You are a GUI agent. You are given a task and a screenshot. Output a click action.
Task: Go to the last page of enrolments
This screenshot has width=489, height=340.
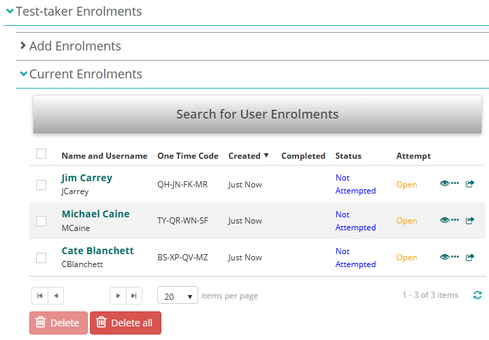[134, 296]
